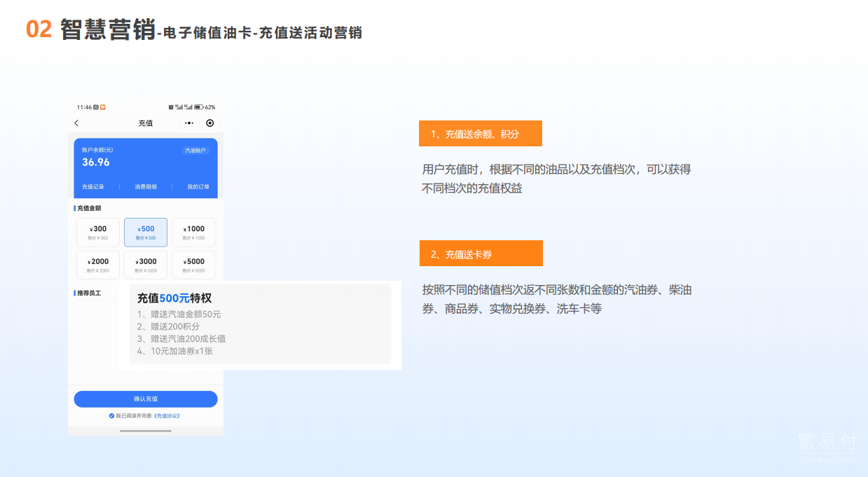Image resolution: width=868 pixels, height=477 pixels.
Task: Select the ¥300 recharge amount
Action: point(98,233)
